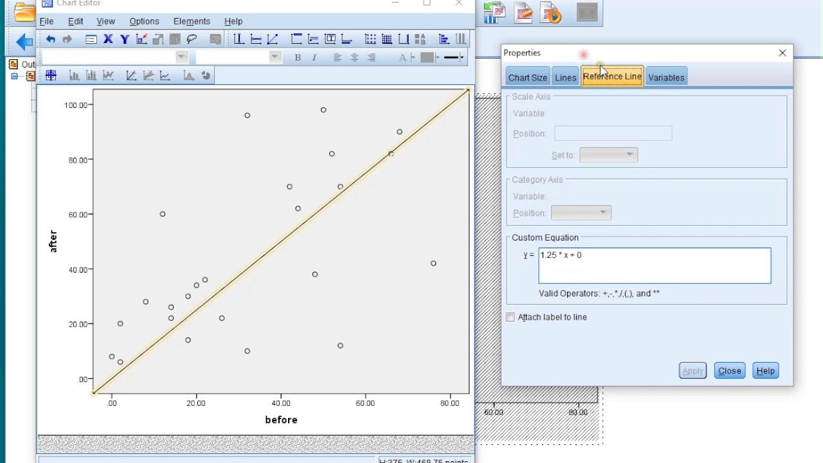Open the Elements menu
The height and width of the screenshot is (463, 823).
pyautogui.click(x=192, y=21)
